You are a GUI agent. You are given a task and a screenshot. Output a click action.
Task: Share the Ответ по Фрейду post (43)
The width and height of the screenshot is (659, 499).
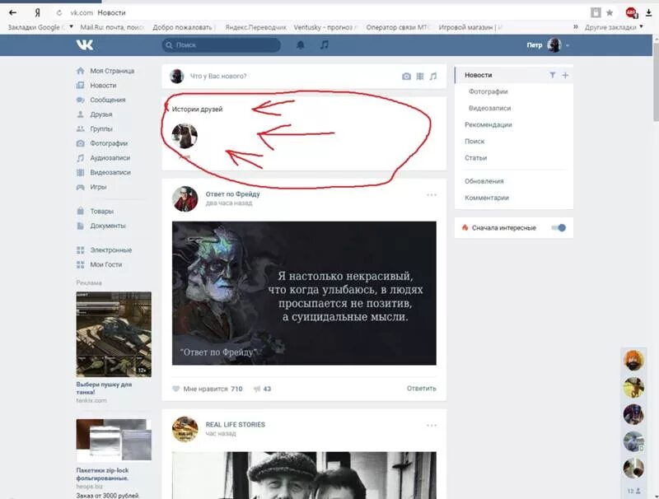pos(262,389)
